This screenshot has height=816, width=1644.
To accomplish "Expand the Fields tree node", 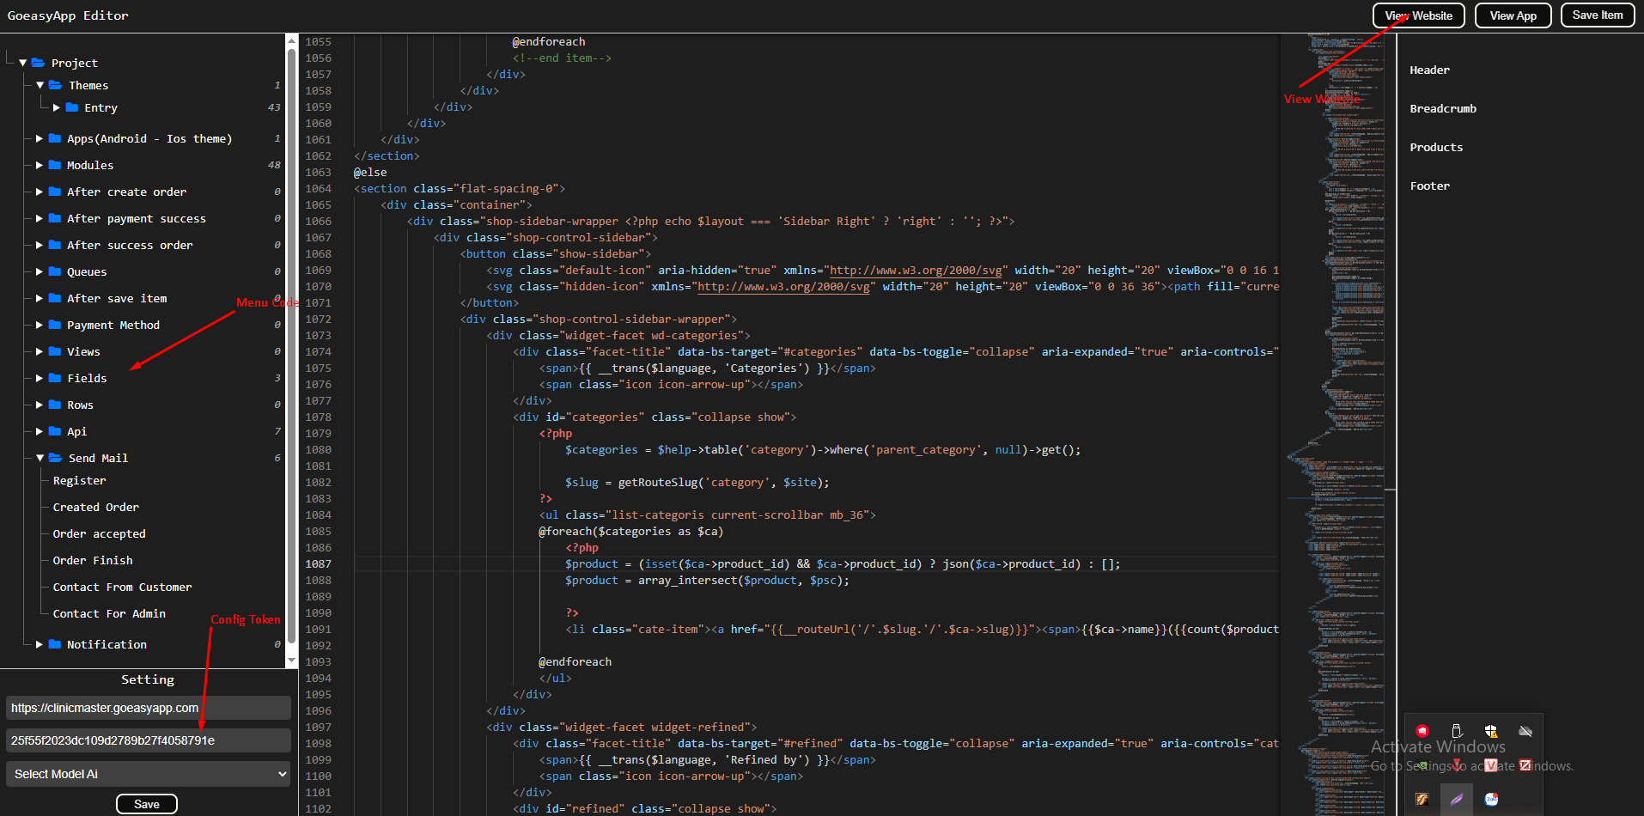I will [40, 378].
